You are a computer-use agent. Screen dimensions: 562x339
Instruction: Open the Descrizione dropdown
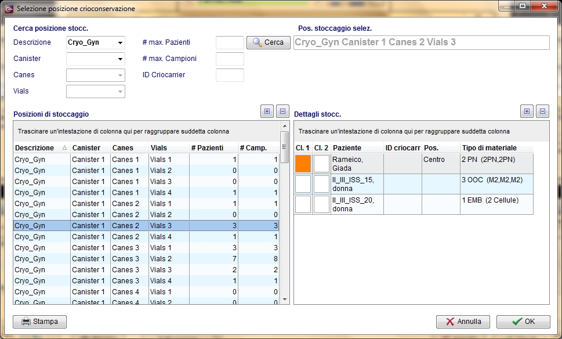120,43
